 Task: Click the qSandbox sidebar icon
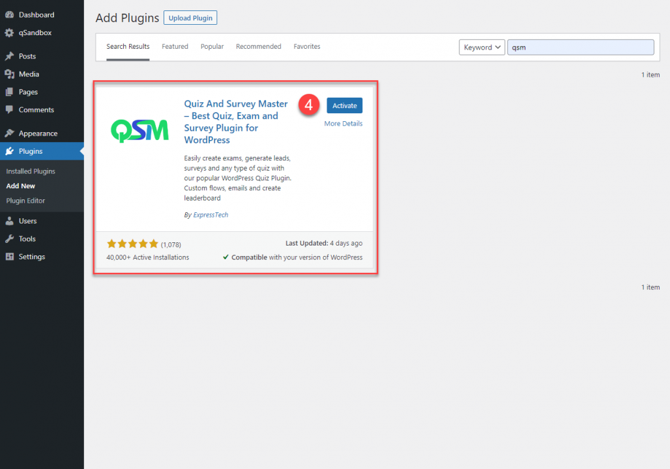point(10,33)
